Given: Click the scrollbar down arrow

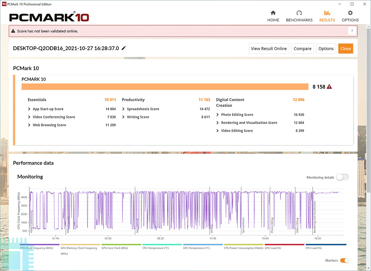Looking at the screenshot, I should [368, 268].
